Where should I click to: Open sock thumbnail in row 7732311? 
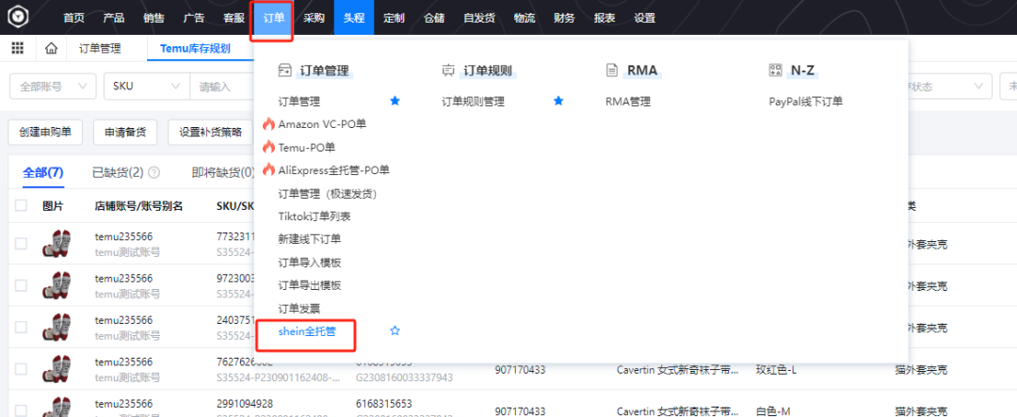(x=56, y=244)
